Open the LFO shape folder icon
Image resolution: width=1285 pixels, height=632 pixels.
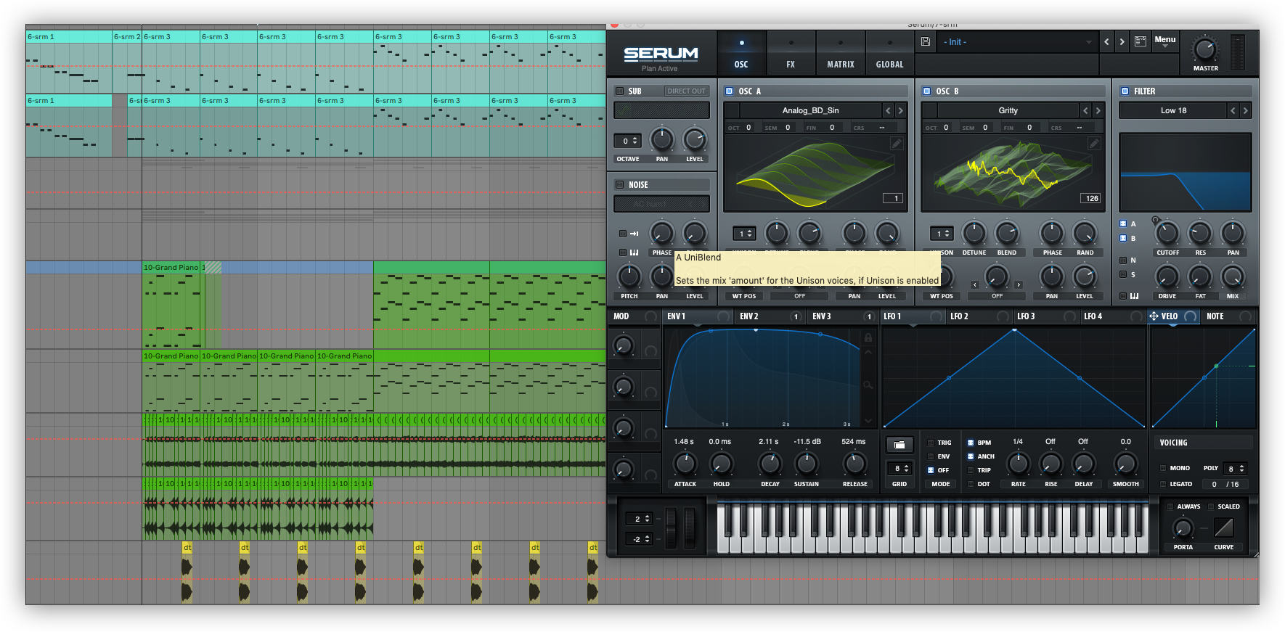899,445
